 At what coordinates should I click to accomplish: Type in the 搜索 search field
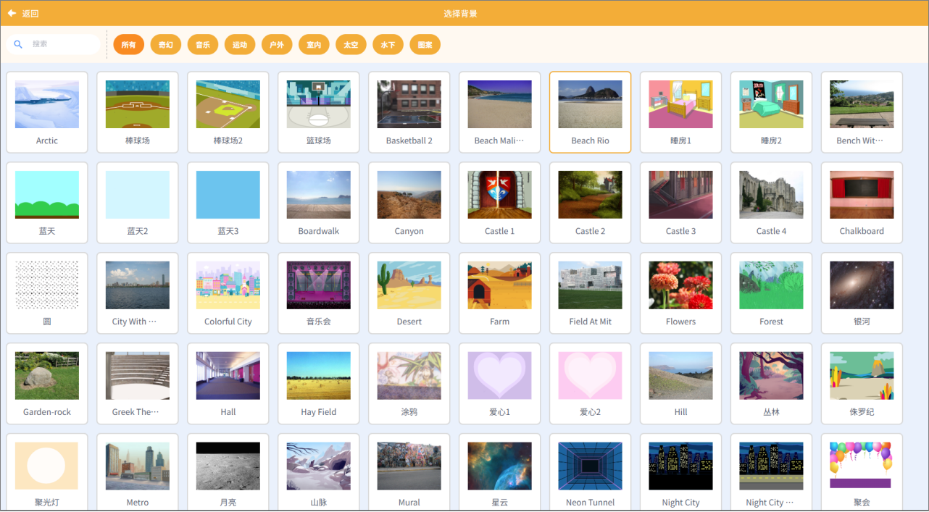pos(62,44)
